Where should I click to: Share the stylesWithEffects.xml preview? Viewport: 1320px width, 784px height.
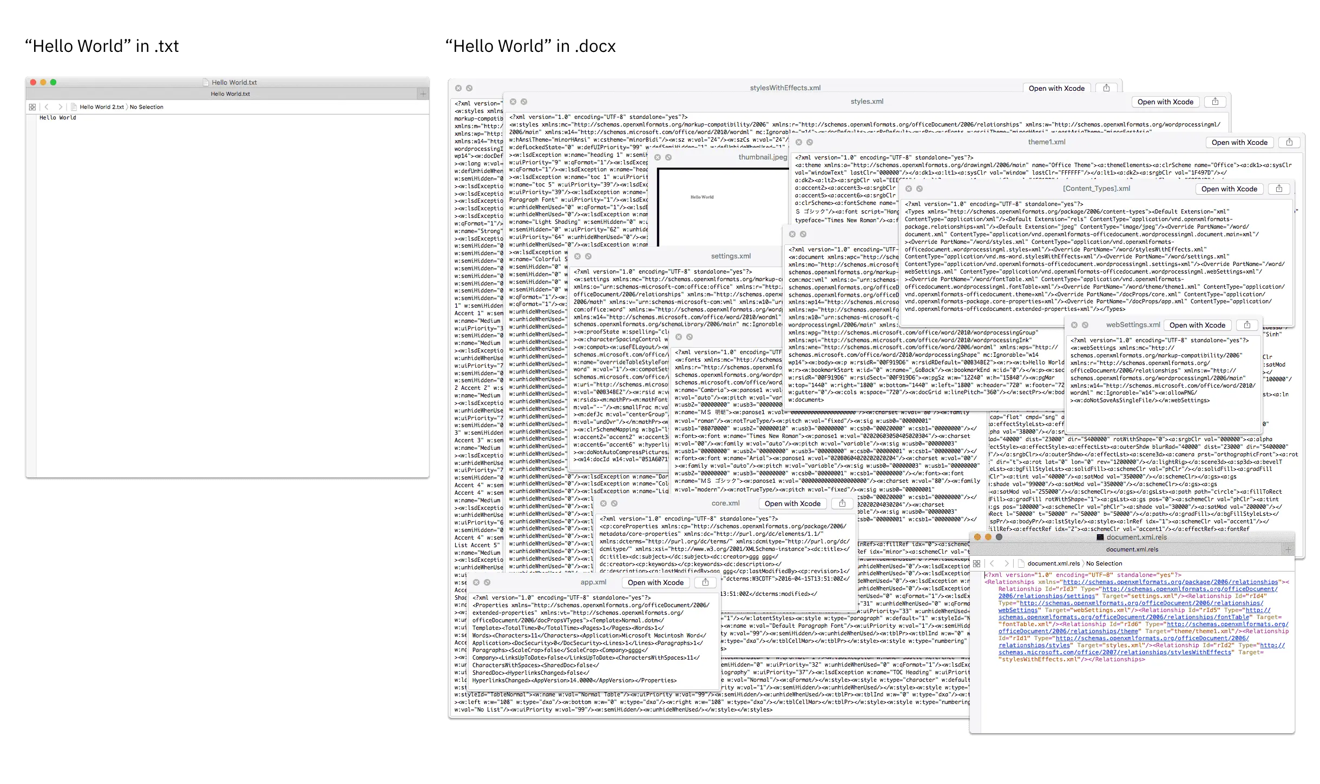tap(1106, 88)
